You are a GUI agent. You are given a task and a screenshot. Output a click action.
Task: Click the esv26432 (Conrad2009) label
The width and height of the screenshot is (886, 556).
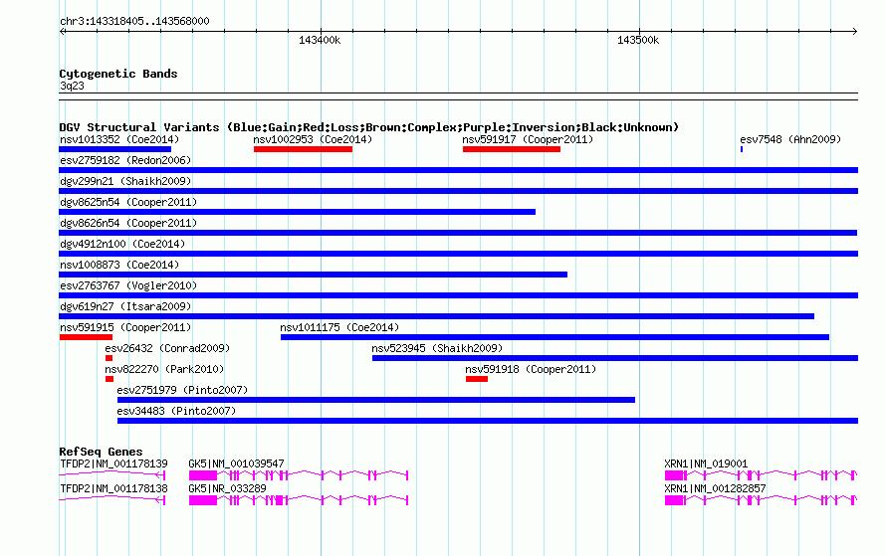pos(167,348)
